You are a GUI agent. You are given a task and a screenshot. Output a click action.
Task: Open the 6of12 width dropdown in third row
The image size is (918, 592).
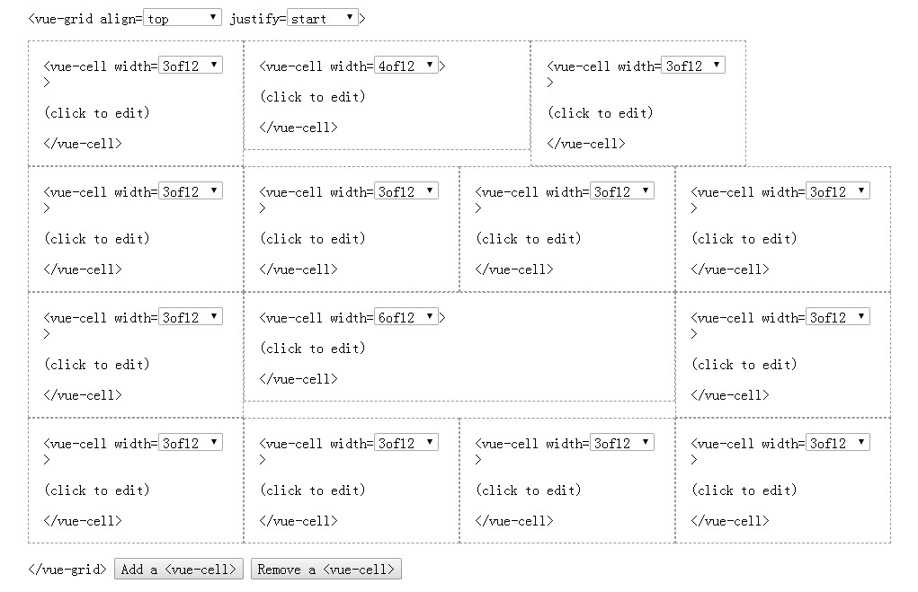point(406,316)
